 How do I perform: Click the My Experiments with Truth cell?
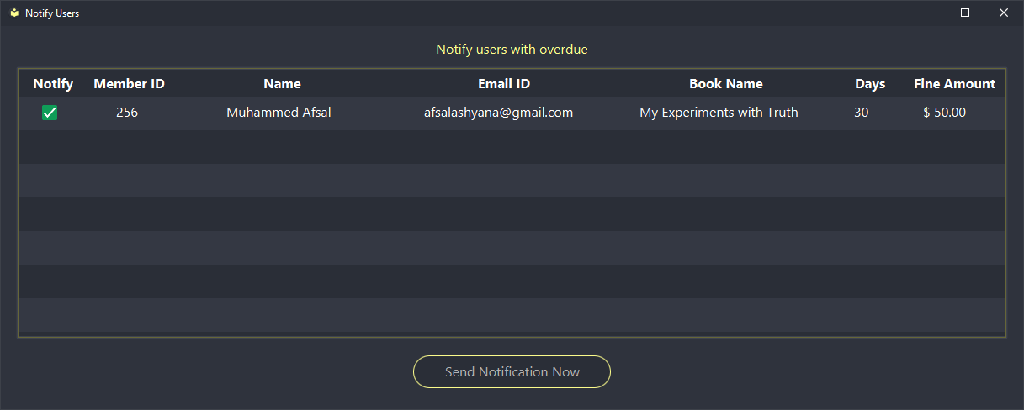719,113
